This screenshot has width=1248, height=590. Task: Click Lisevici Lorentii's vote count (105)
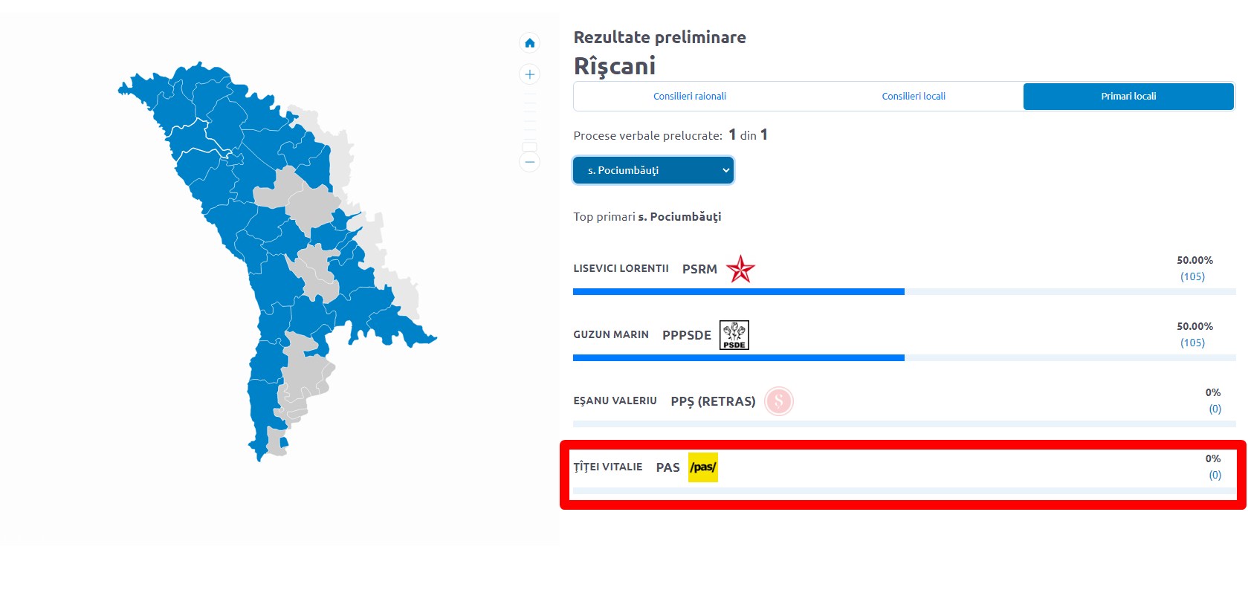pyautogui.click(x=1192, y=276)
